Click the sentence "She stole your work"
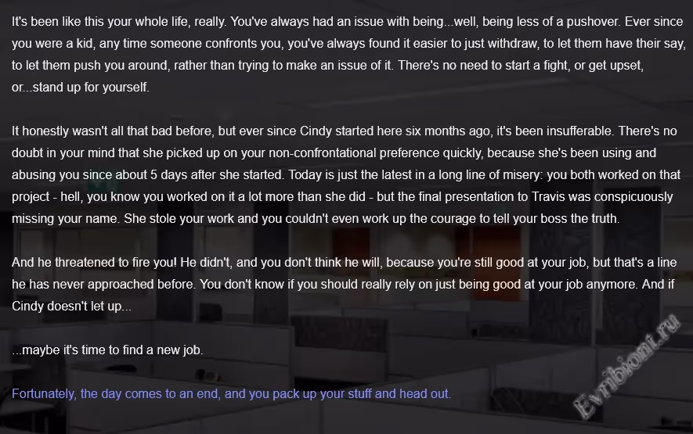 click(179, 218)
